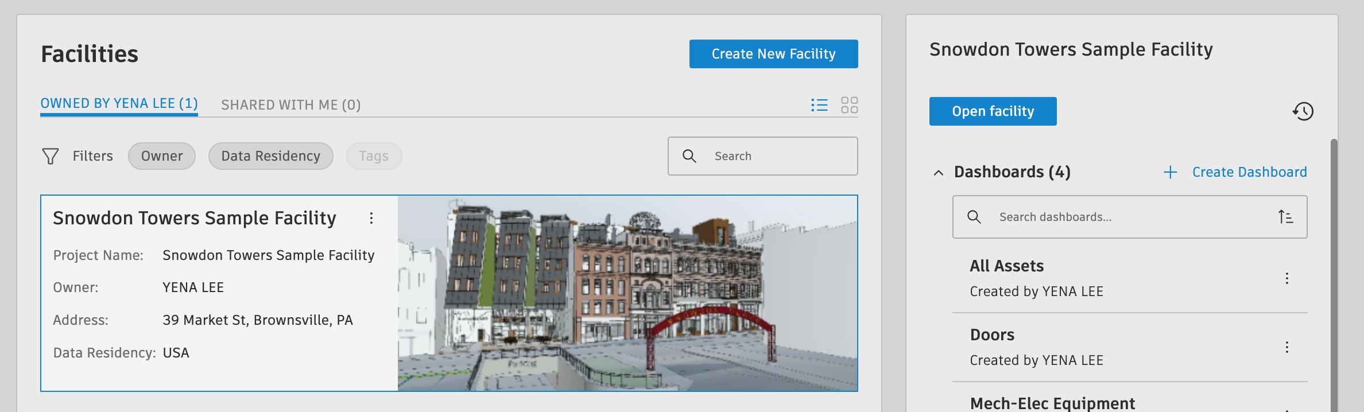
Task: Switch to grid view layout
Action: (x=849, y=105)
